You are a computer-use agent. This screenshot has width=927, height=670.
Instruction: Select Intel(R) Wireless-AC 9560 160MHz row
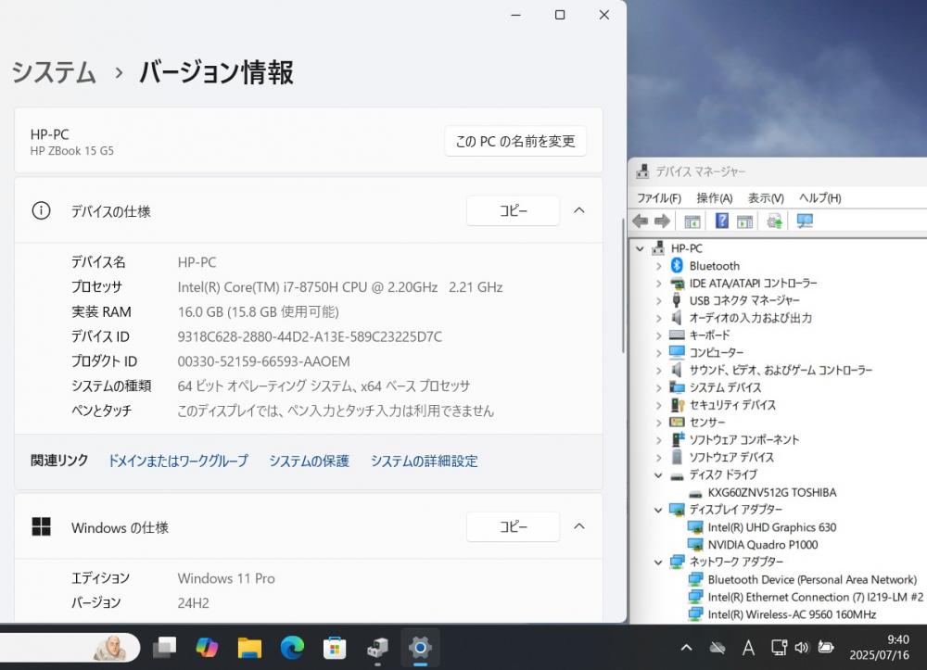pos(782,614)
